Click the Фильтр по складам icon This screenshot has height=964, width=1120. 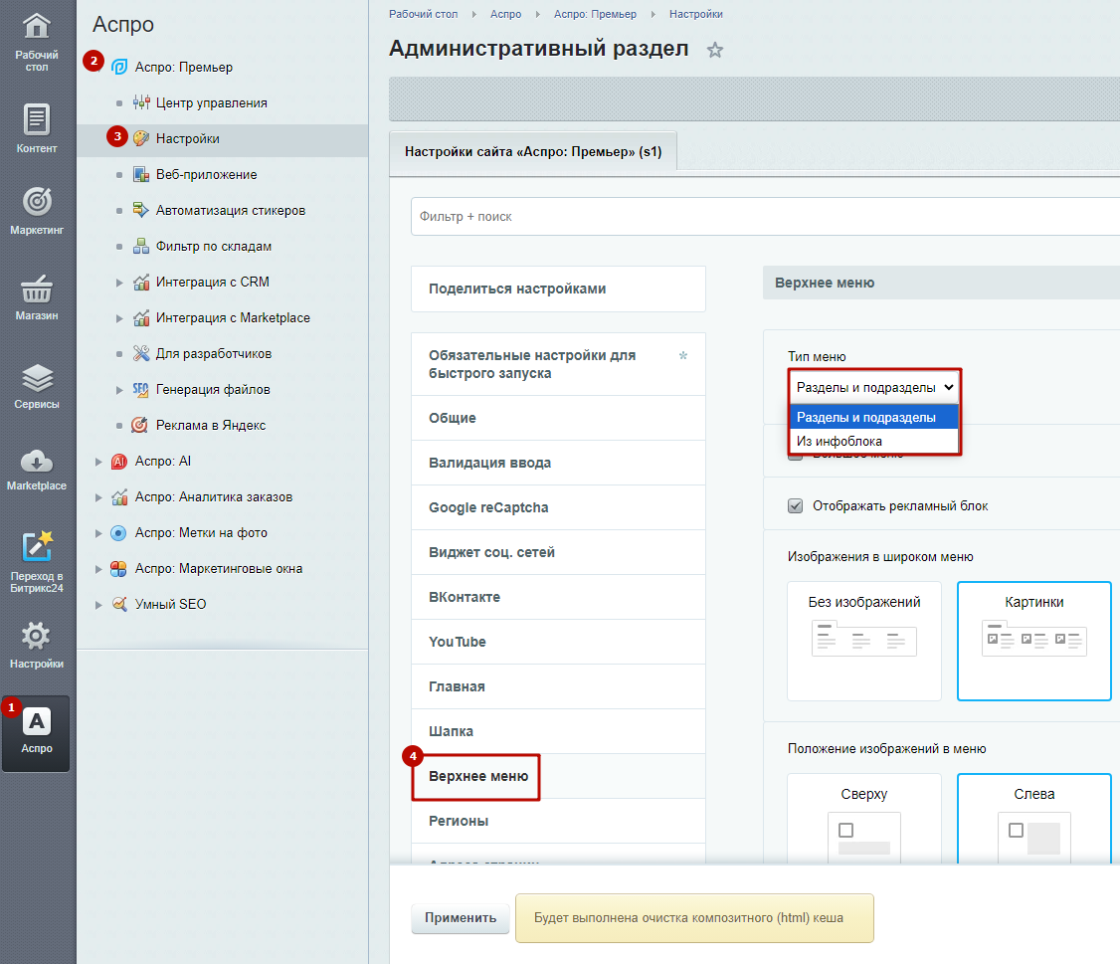(141, 246)
